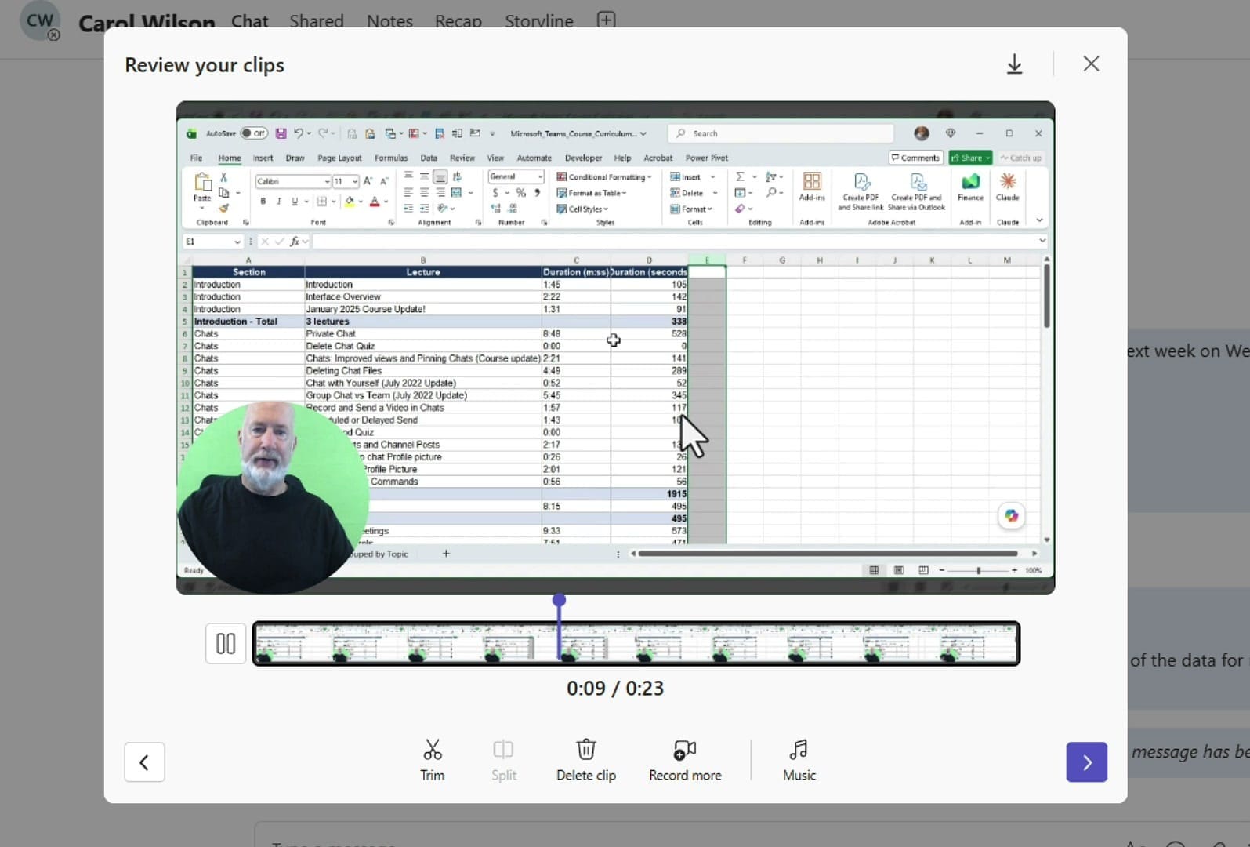Add a new sheet with the plus icon
The width and height of the screenshot is (1250, 847).
pos(446,554)
